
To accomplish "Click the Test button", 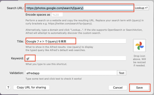I will pyautogui.click(x=122, y=73).
